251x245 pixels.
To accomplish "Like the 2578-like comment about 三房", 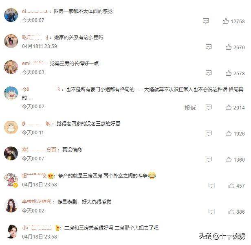I will click(229, 73).
